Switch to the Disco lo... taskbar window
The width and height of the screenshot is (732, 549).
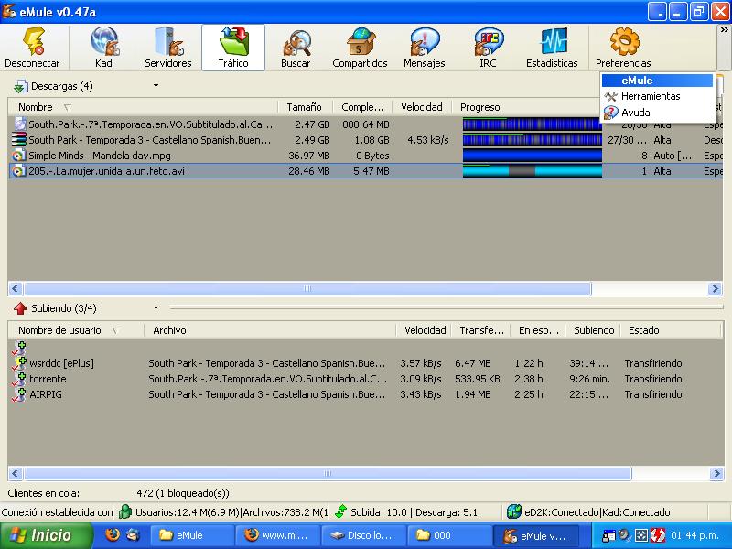click(363, 535)
